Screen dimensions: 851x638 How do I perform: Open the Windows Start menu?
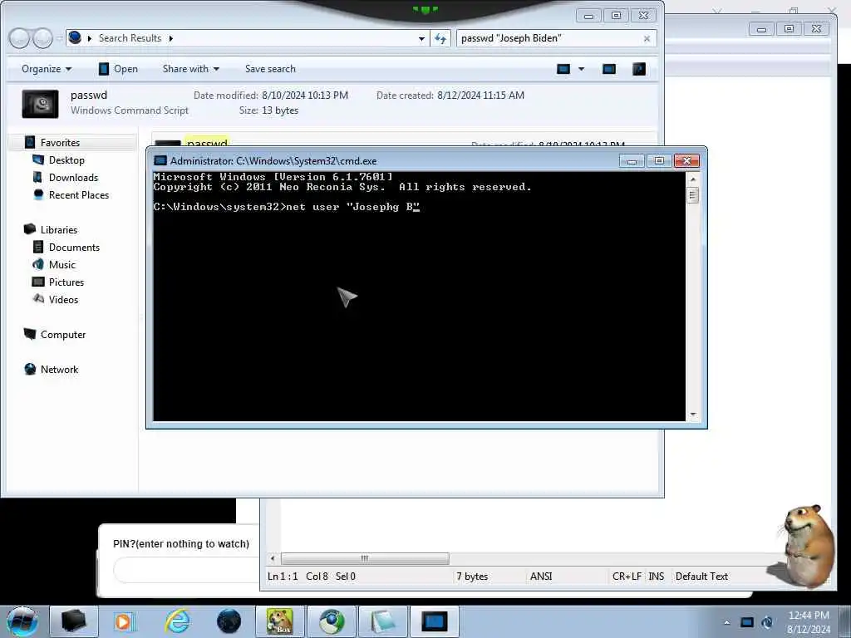(x=22, y=621)
